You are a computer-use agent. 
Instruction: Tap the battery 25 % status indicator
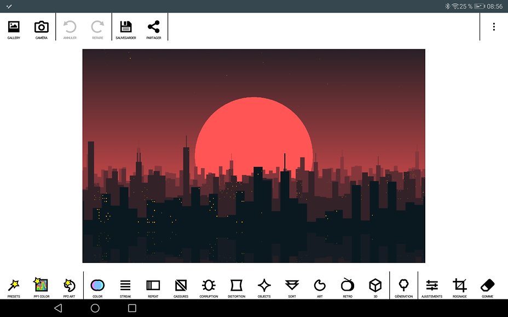click(x=472, y=6)
